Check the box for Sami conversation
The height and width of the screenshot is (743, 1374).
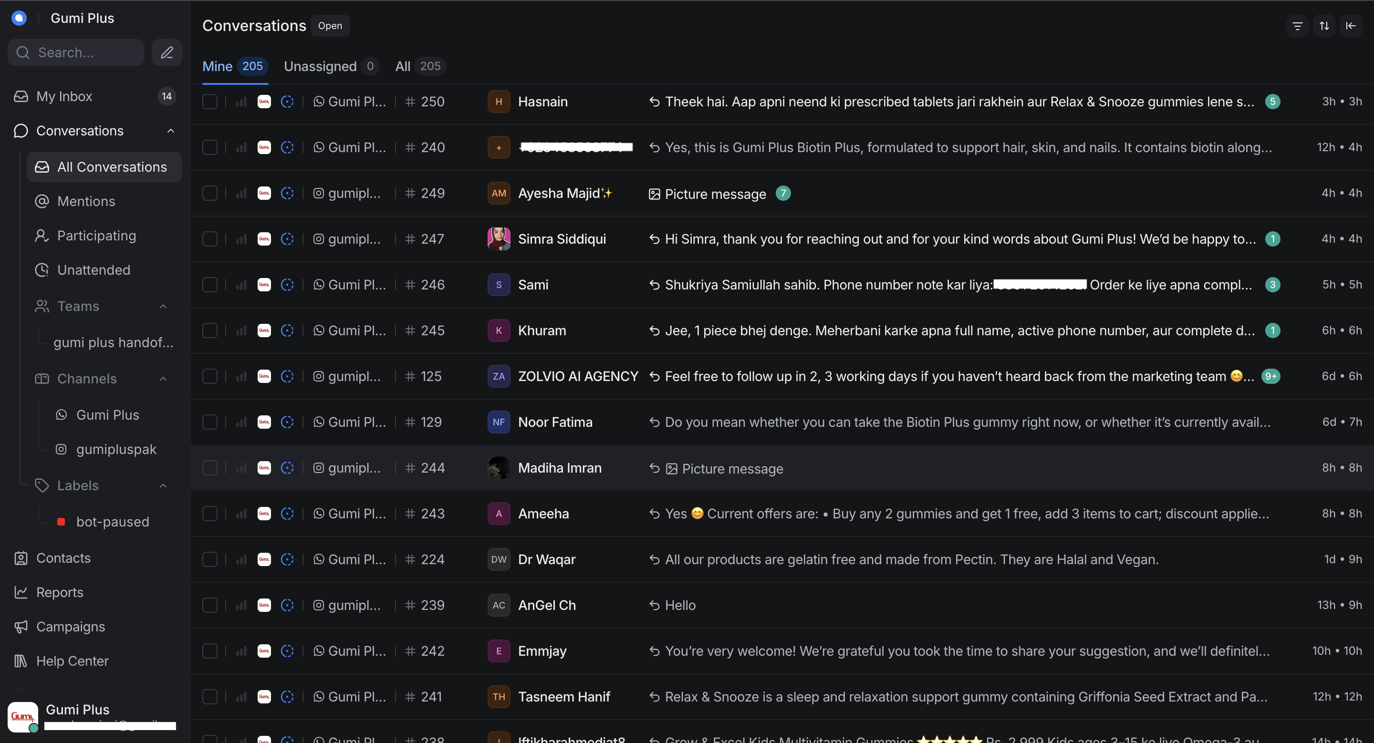[x=209, y=285]
